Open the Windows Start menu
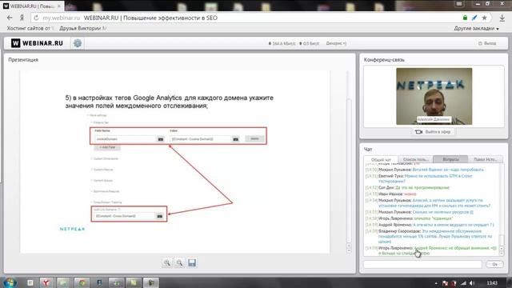The image size is (512, 288). click(x=10, y=282)
